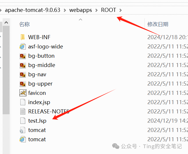Click the favicon Tomcat cat icon
Screen dimensions: 188x154
[23, 93]
